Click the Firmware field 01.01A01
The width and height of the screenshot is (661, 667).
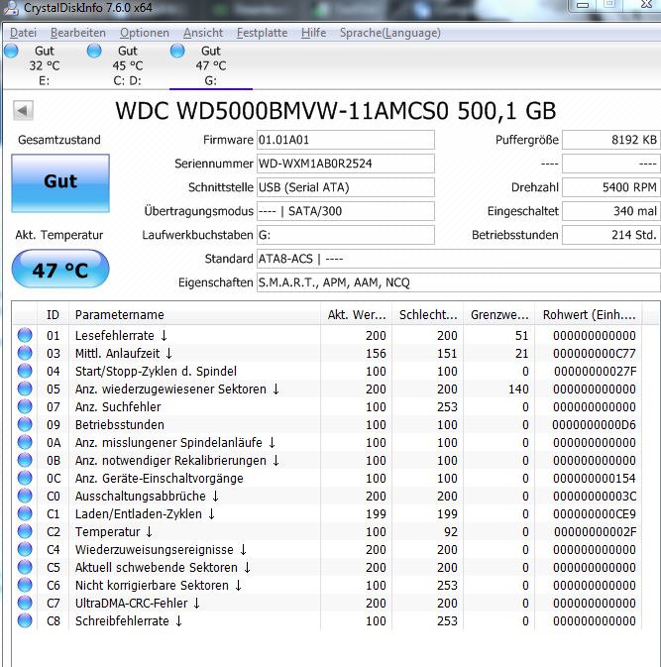346,140
